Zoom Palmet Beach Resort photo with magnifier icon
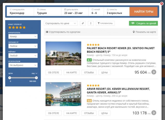The image size is (165, 120). [48, 63]
